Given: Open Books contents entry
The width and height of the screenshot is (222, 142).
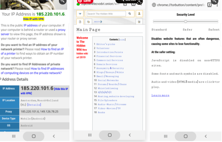Looking at the screenshot, I should tap(101, 113).
